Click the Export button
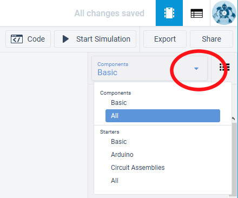 click(x=165, y=39)
